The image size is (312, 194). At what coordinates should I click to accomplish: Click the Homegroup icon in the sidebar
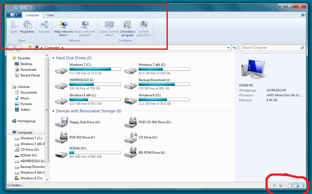(x=14, y=121)
